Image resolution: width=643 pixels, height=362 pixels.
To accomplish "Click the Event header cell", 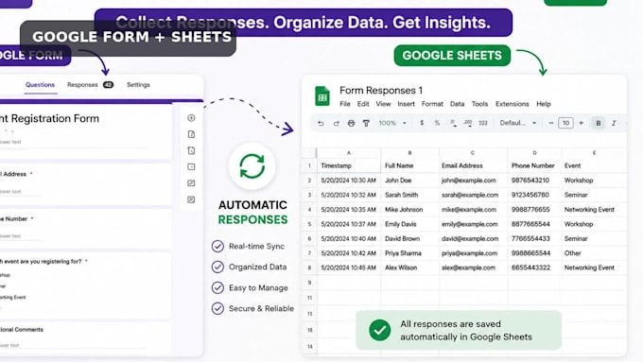I will 594,165.
